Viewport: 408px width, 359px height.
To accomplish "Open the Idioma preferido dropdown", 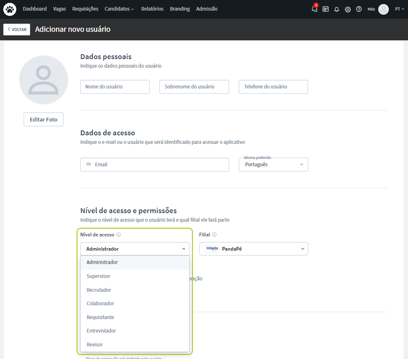I will (273, 165).
